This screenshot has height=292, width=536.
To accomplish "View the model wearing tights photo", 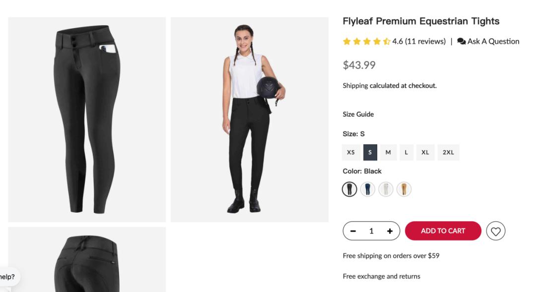I will coord(249,119).
